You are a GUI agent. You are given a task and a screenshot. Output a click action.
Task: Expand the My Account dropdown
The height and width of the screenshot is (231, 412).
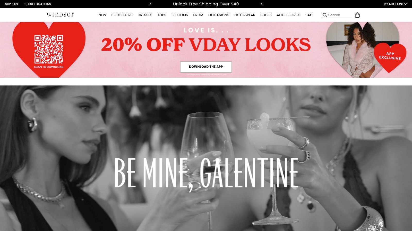click(395, 4)
